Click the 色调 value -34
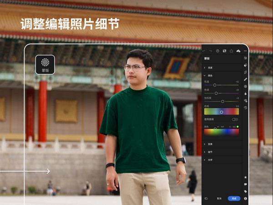 (237, 90)
